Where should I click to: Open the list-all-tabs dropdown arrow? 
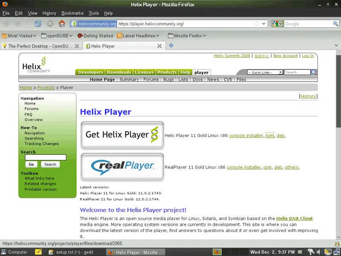336,46
